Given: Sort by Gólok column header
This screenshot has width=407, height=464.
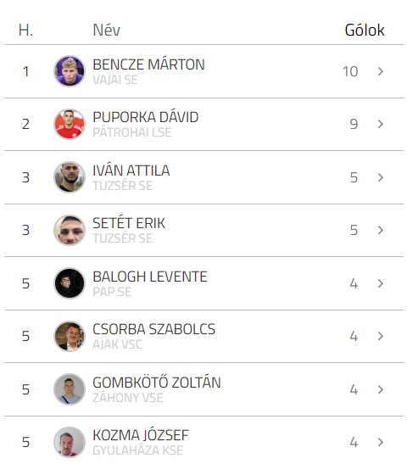Looking at the screenshot, I should 365,30.
